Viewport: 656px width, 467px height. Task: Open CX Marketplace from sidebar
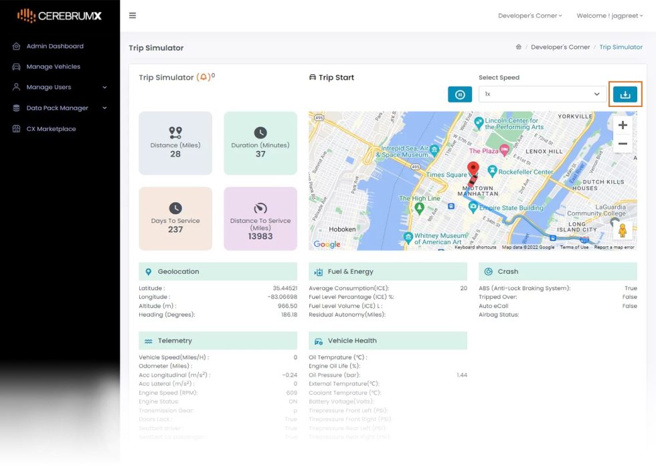pos(51,129)
